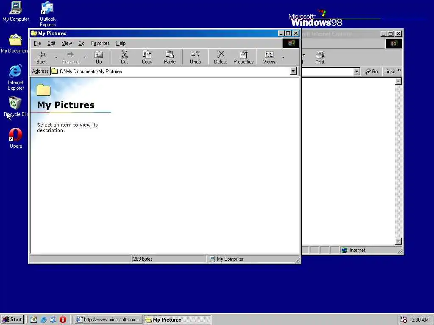Click Internet Explorer scrollbar down arrow
The width and height of the screenshot is (434, 325).
coord(398,241)
